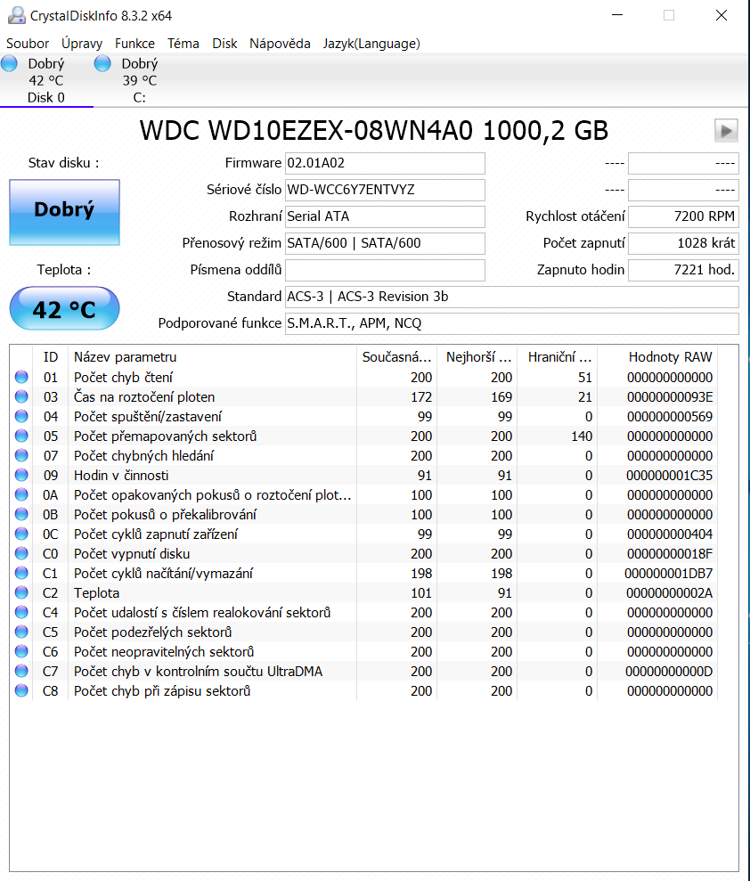750x881 pixels.
Task: Click the Podporované funkce field
Action: (x=512, y=323)
